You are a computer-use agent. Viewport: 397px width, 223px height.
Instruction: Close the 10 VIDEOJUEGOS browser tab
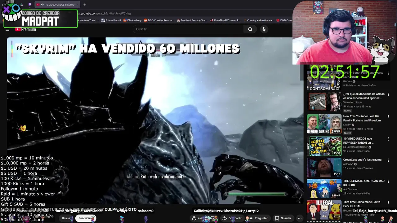[x=77, y=5]
